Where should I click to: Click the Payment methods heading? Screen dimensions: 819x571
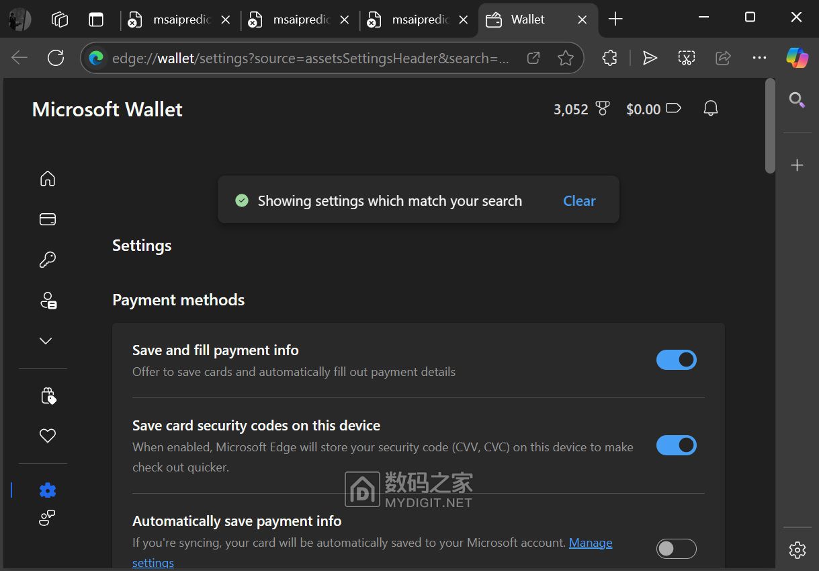pyautogui.click(x=178, y=300)
